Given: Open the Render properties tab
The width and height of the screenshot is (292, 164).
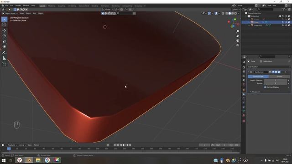Looking at the screenshot, I should pyautogui.click(x=244, y=67).
